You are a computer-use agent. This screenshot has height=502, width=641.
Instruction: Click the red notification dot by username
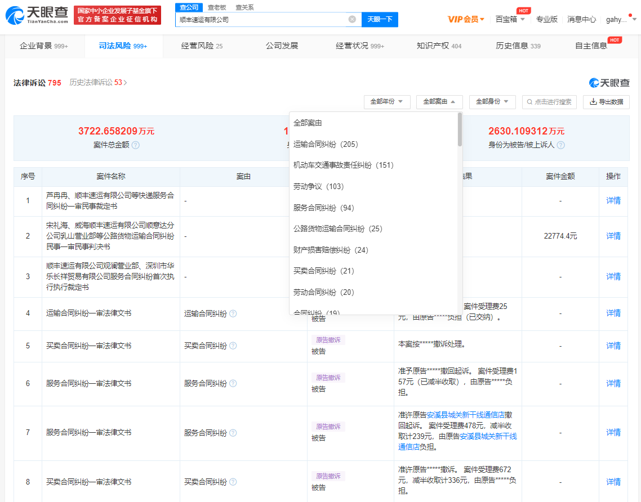coord(630,16)
